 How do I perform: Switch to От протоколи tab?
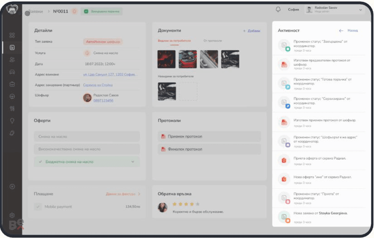click(x=213, y=41)
